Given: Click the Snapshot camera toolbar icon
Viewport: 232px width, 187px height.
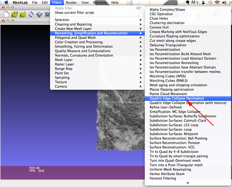Looking at the screenshot, I should [47, 14].
